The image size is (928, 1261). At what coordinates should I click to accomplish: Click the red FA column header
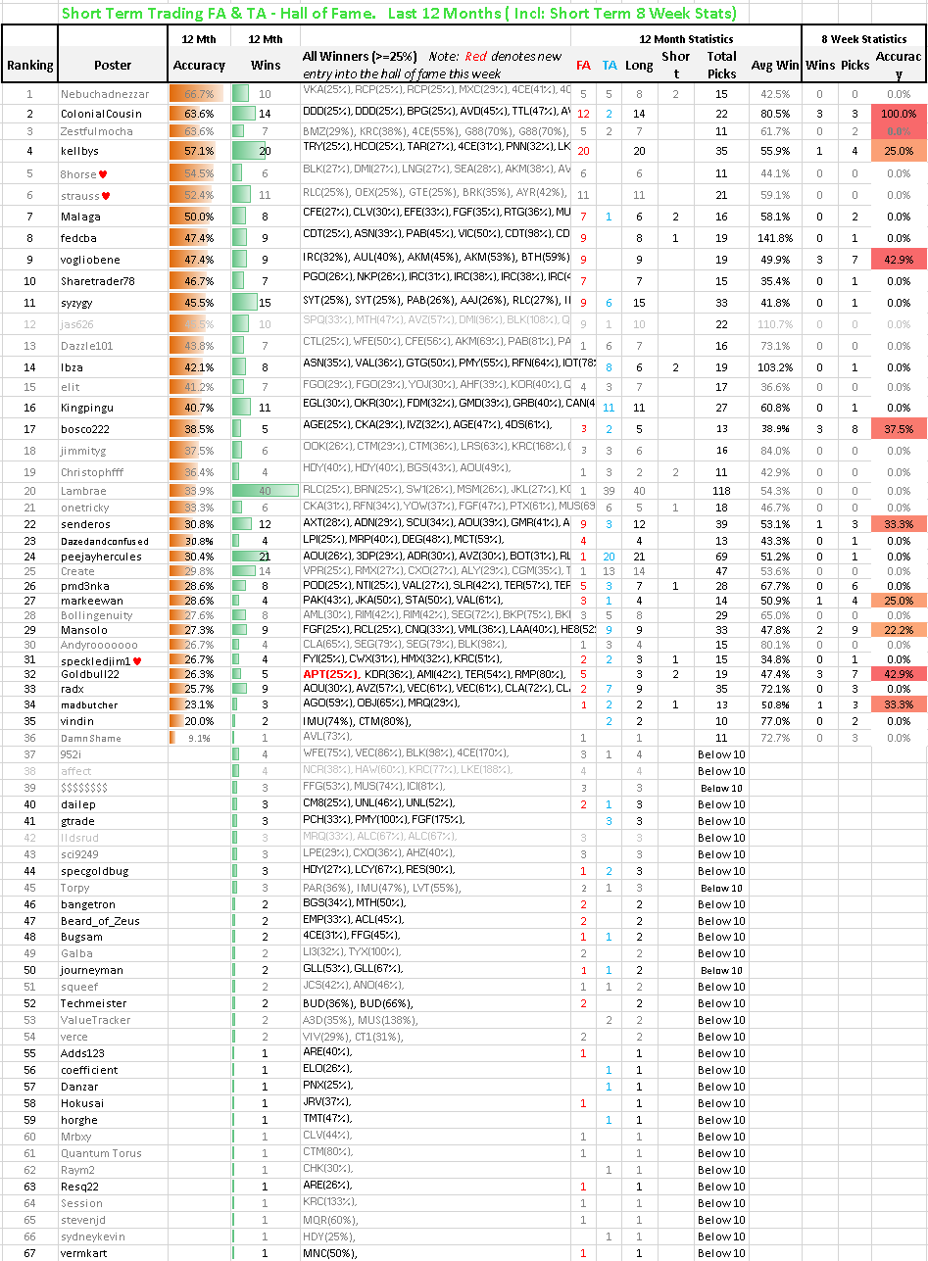coord(583,66)
